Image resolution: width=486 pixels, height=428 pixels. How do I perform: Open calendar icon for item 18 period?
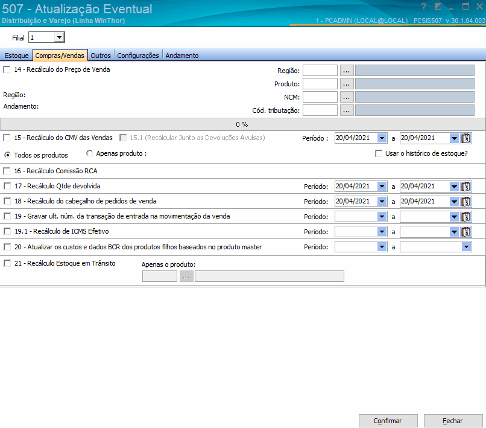pyautogui.click(x=465, y=202)
